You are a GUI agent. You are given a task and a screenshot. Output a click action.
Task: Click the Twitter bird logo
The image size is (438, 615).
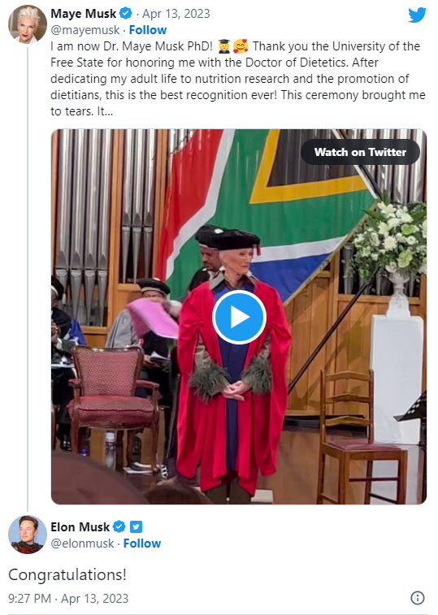coord(417,15)
